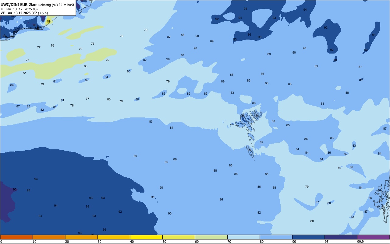Click the 60–70 pale green legend swatch
Viewport: 390px width, 244px height.
coord(211,237)
